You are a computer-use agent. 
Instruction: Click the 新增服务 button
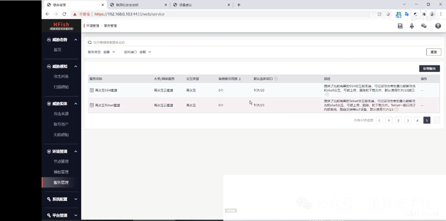click(x=429, y=68)
